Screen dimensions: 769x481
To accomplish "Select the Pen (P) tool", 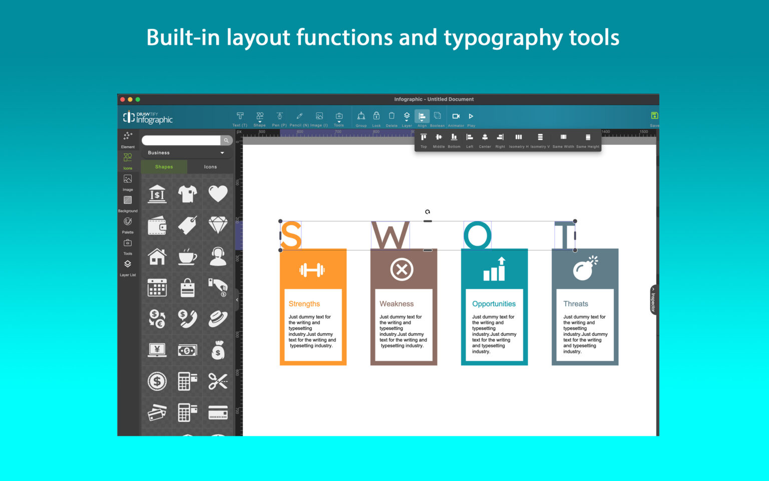I will click(x=280, y=116).
